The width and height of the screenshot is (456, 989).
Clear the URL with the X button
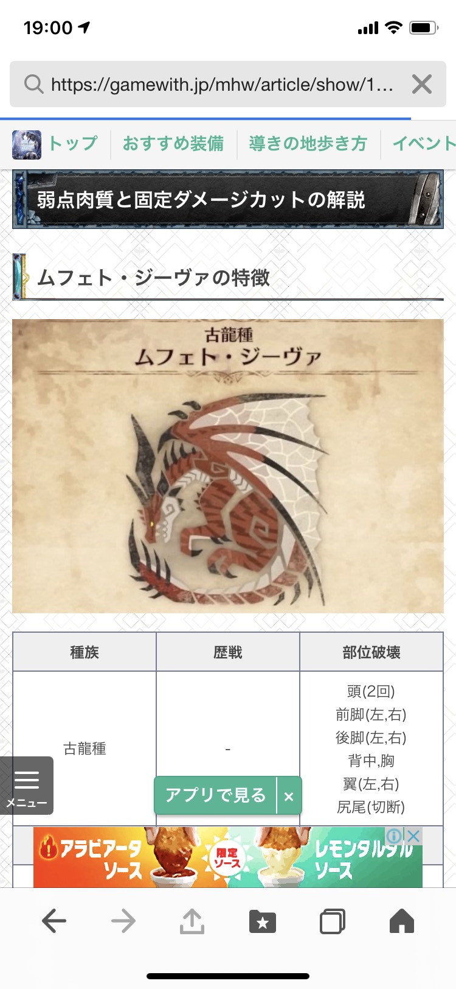coord(421,84)
